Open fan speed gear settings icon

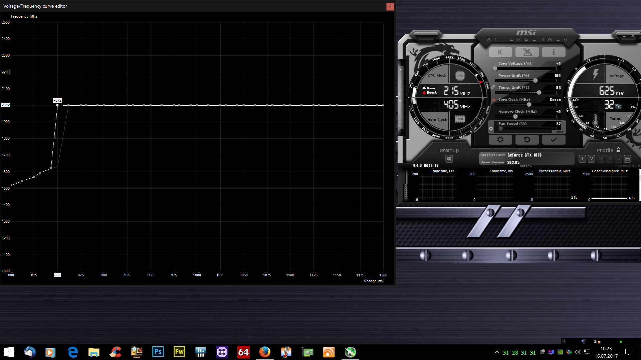click(491, 128)
